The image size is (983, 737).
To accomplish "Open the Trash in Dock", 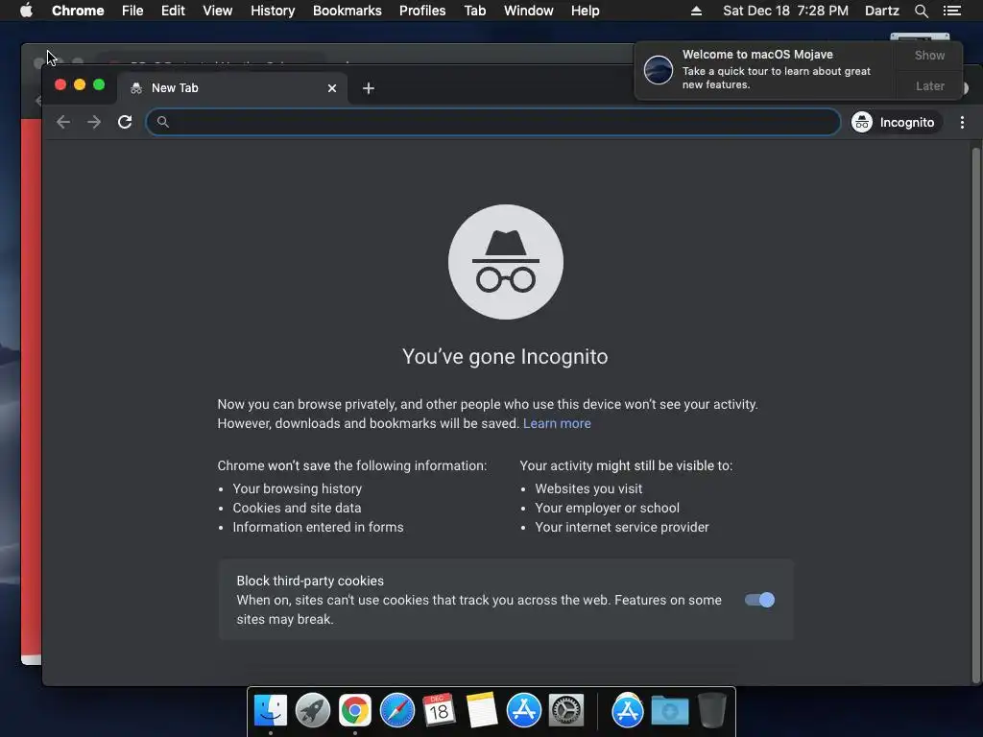I will (x=711, y=710).
